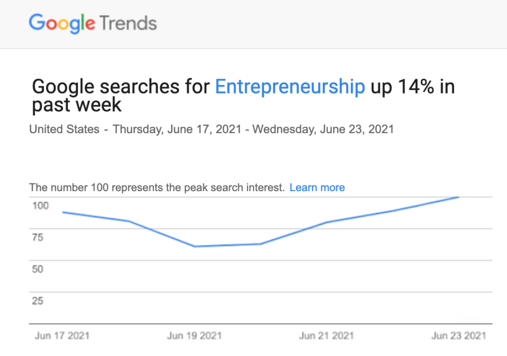This screenshot has width=507, height=356.
Task: Click the Jun 17 2021 axis label
Action: pos(62,336)
